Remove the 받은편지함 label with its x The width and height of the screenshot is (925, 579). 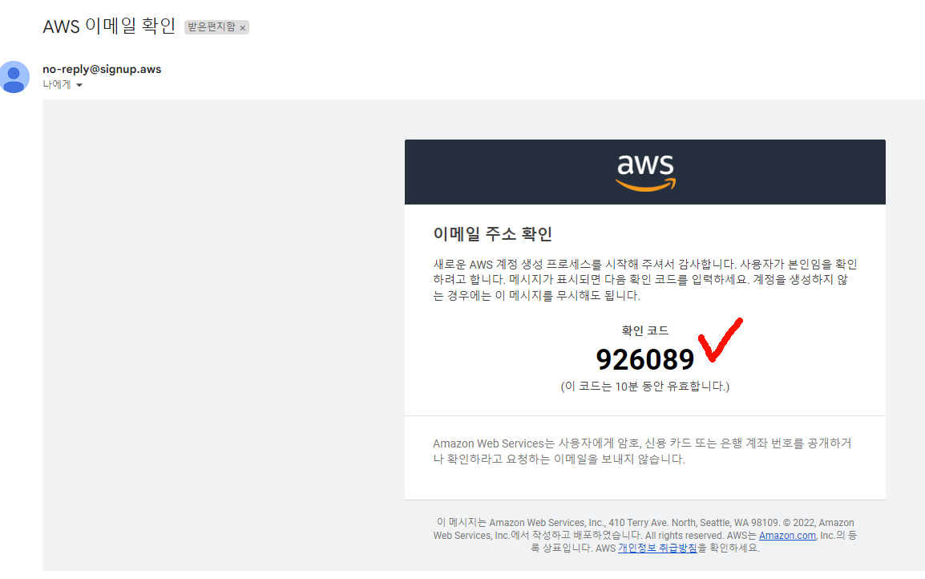coord(242,28)
